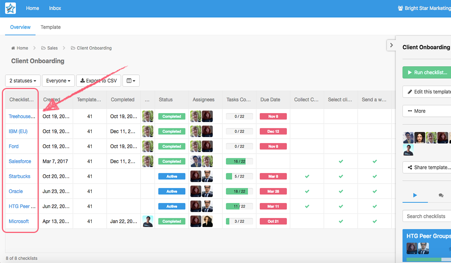
Task: Click the Dec 12 due date badge
Action: click(x=273, y=131)
